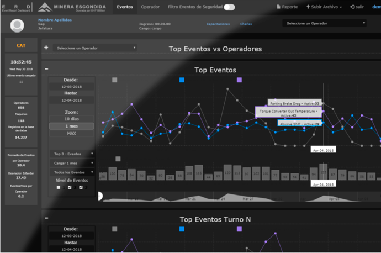Click the Abusive Shift tooltip label
The height and width of the screenshot is (253, 381).
(x=300, y=123)
